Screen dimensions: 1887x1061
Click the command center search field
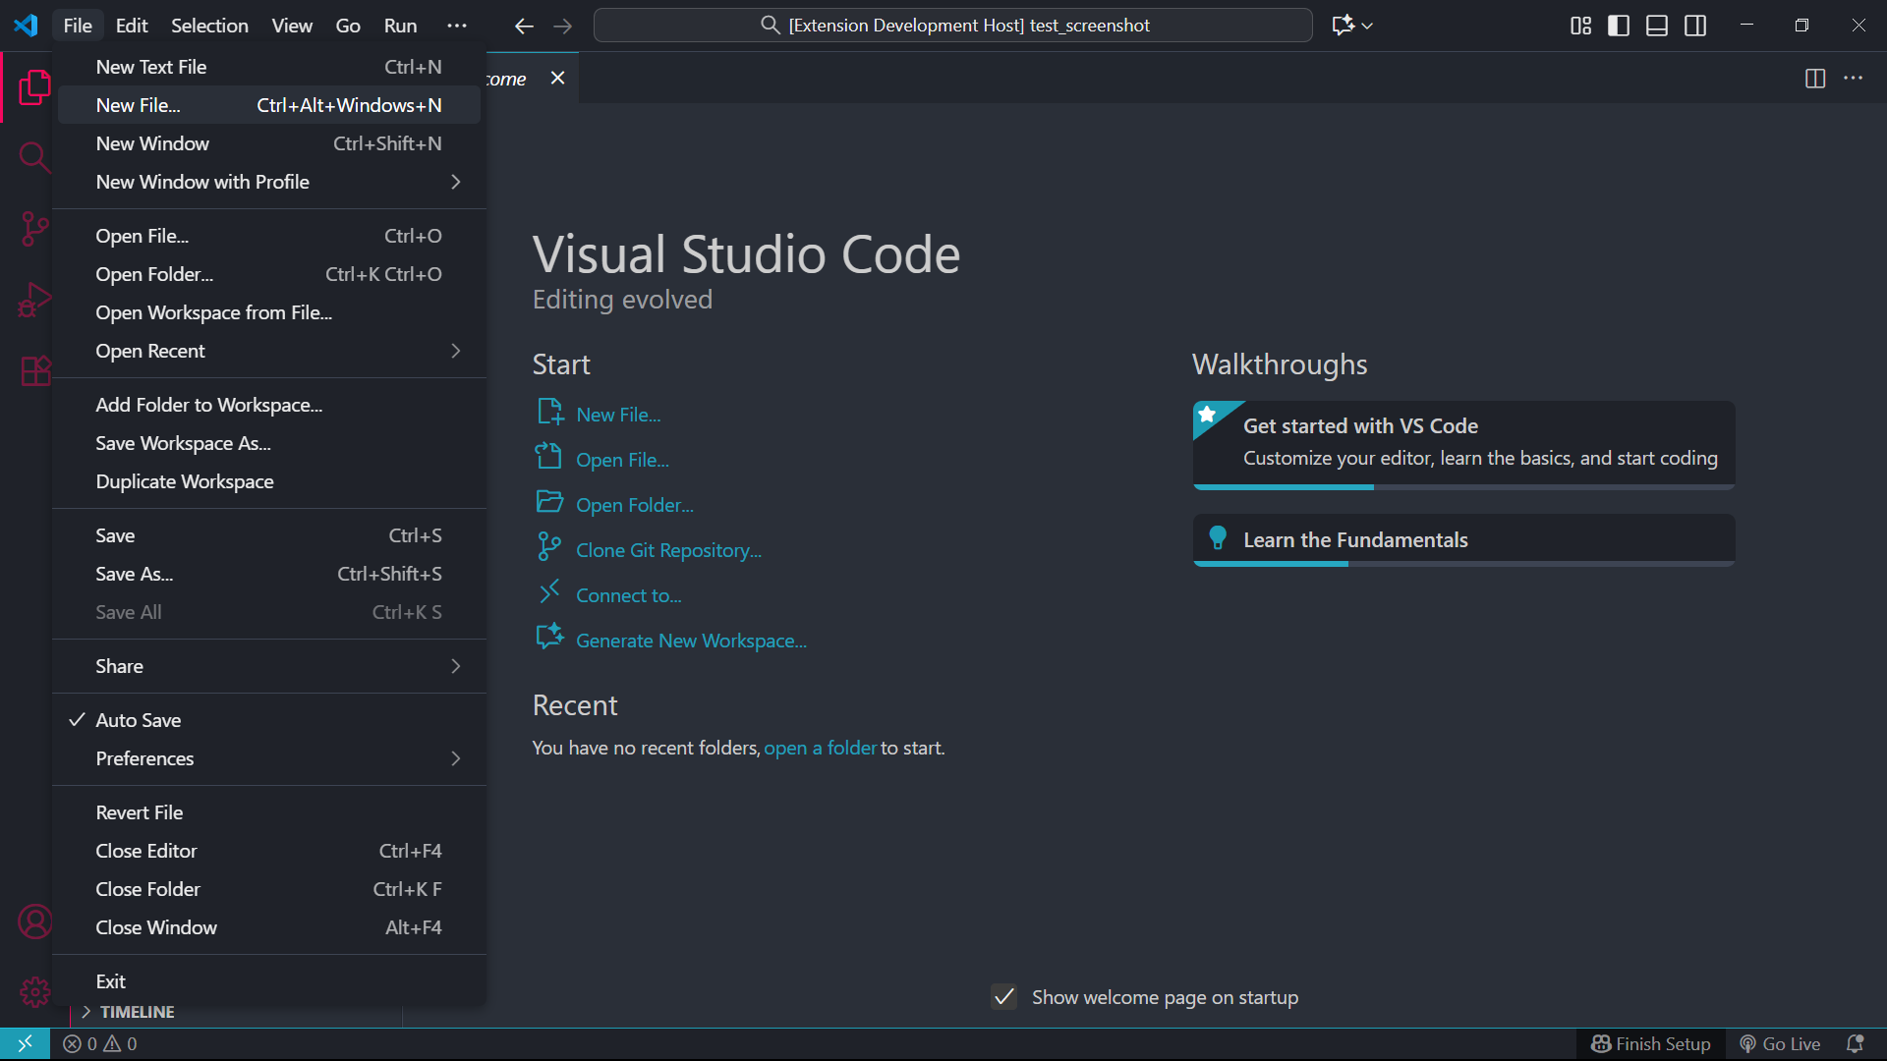click(952, 26)
